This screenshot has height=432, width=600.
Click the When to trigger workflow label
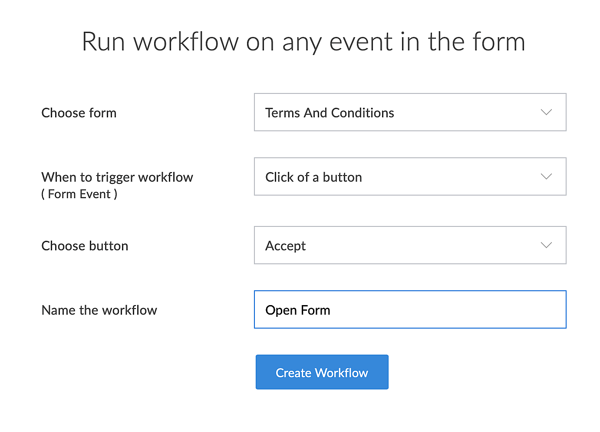117,177
